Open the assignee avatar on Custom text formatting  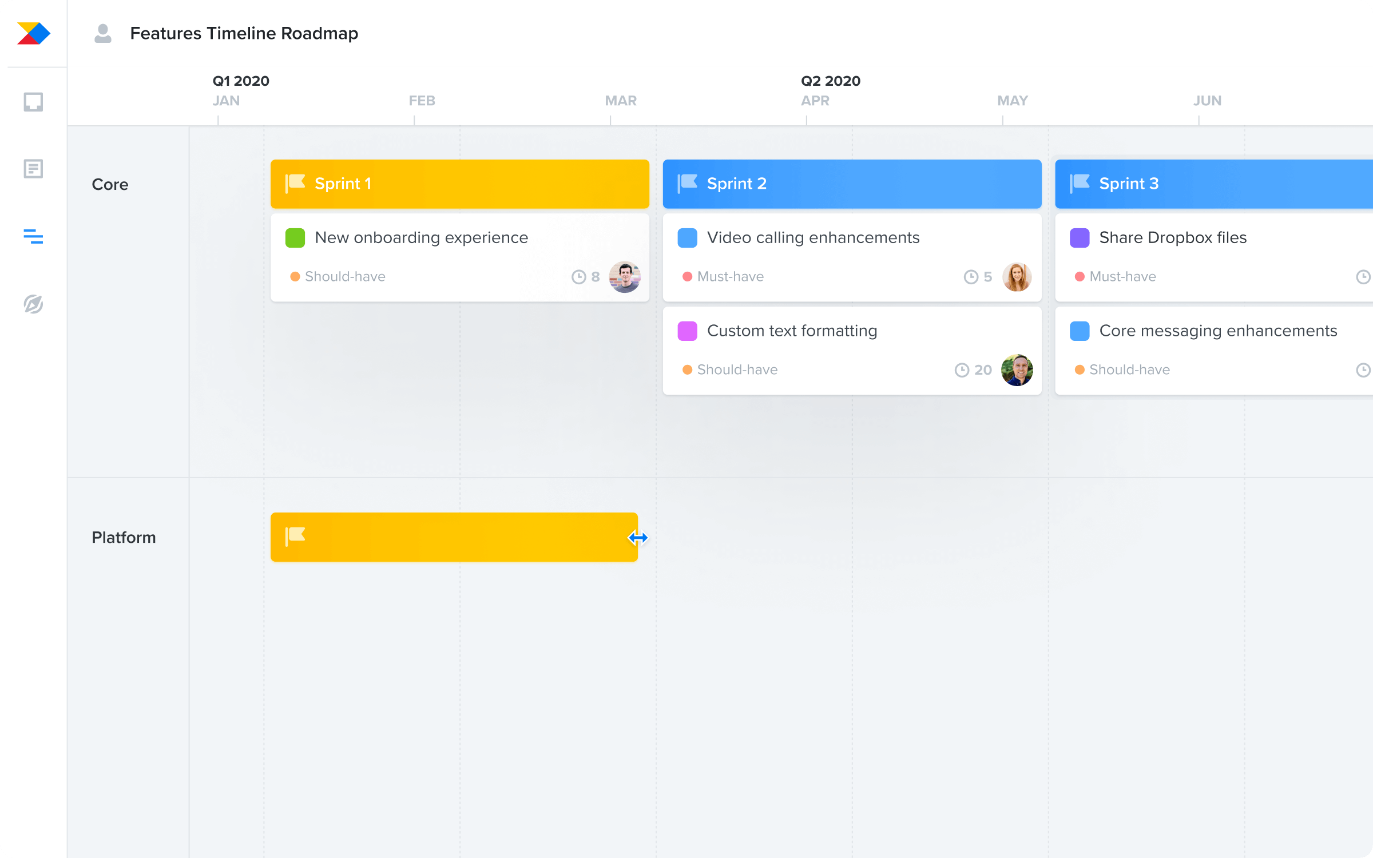pyautogui.click(x=1017, y=370)
